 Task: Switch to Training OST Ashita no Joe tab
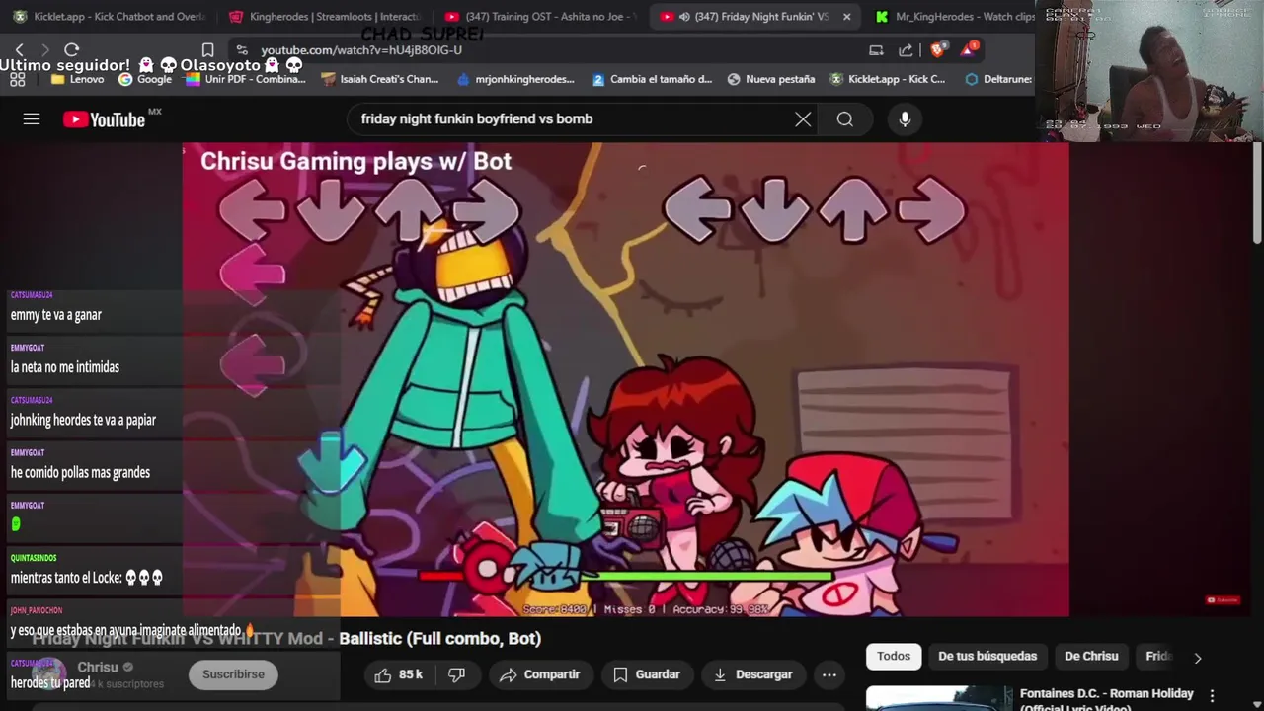tap(539, 17)
